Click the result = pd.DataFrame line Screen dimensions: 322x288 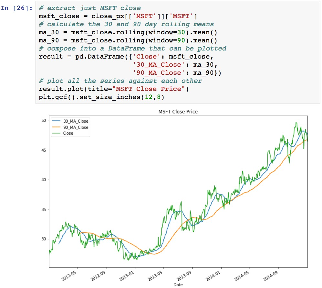coord(126,57)
